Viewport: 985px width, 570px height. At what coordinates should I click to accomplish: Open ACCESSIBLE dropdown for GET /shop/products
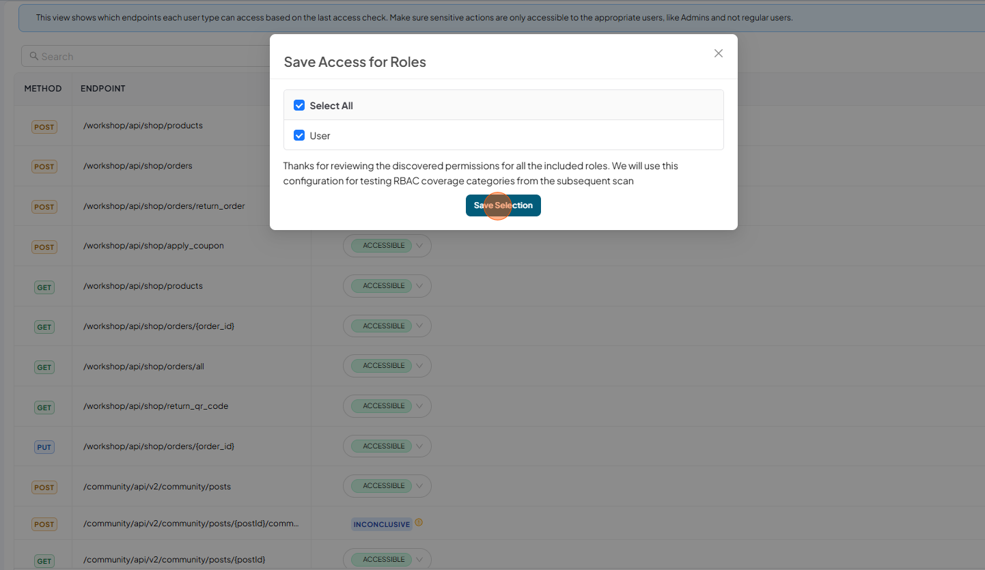coord(387,286)
